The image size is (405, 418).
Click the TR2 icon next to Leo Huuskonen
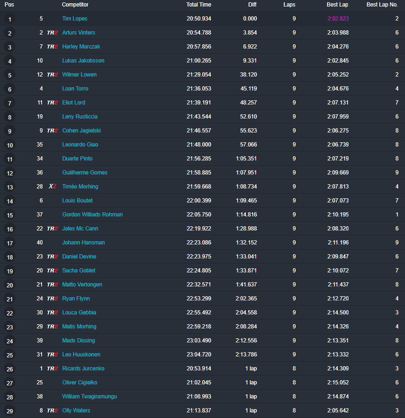coord(52,355)
